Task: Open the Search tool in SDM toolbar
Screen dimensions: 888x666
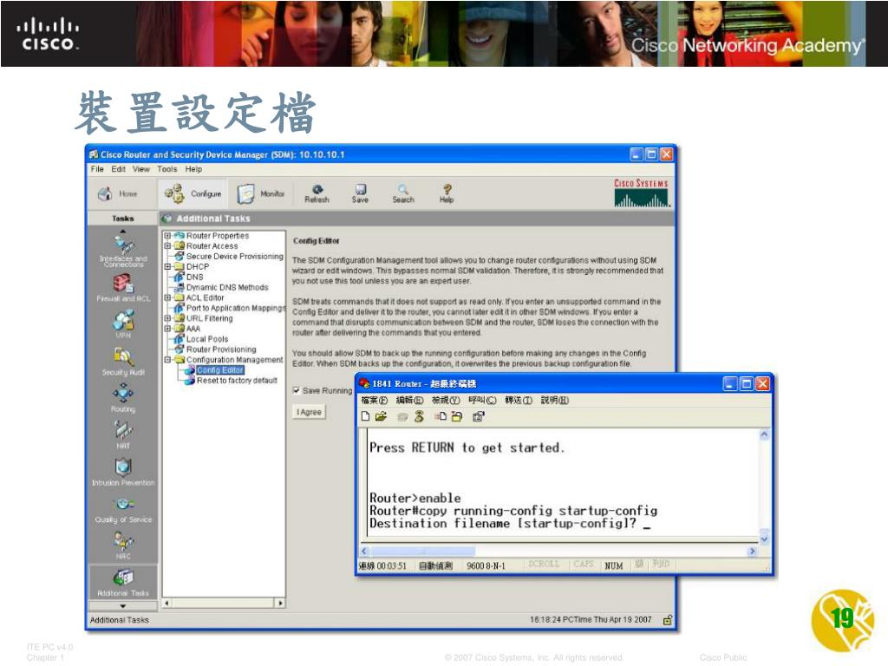Action: coord(402,193)
